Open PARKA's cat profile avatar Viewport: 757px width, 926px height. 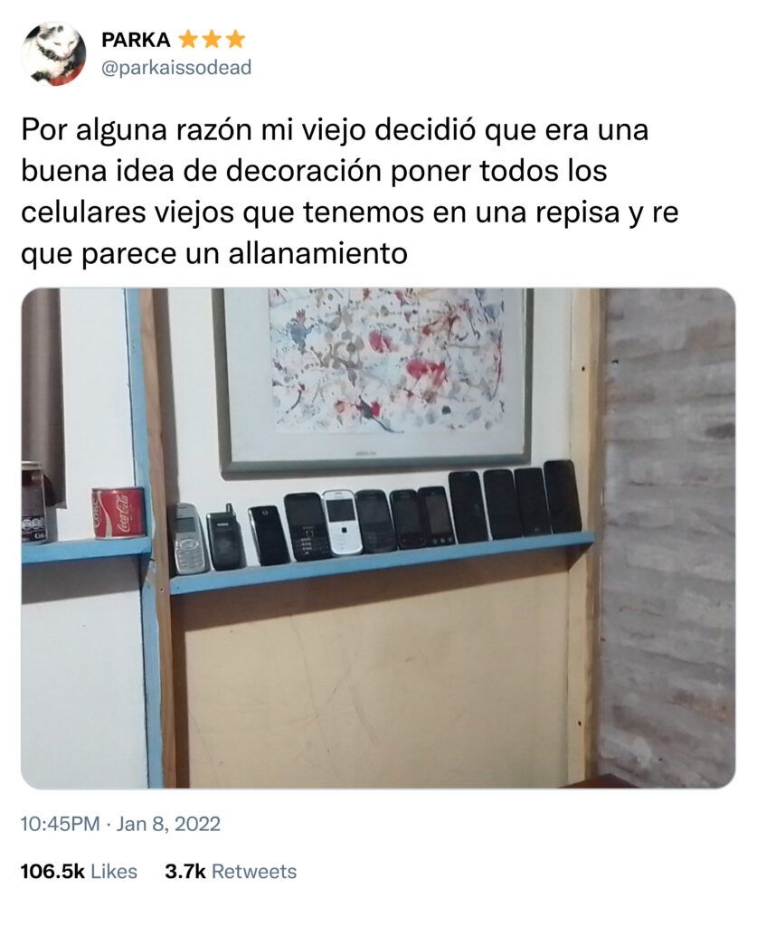point(53,53)
